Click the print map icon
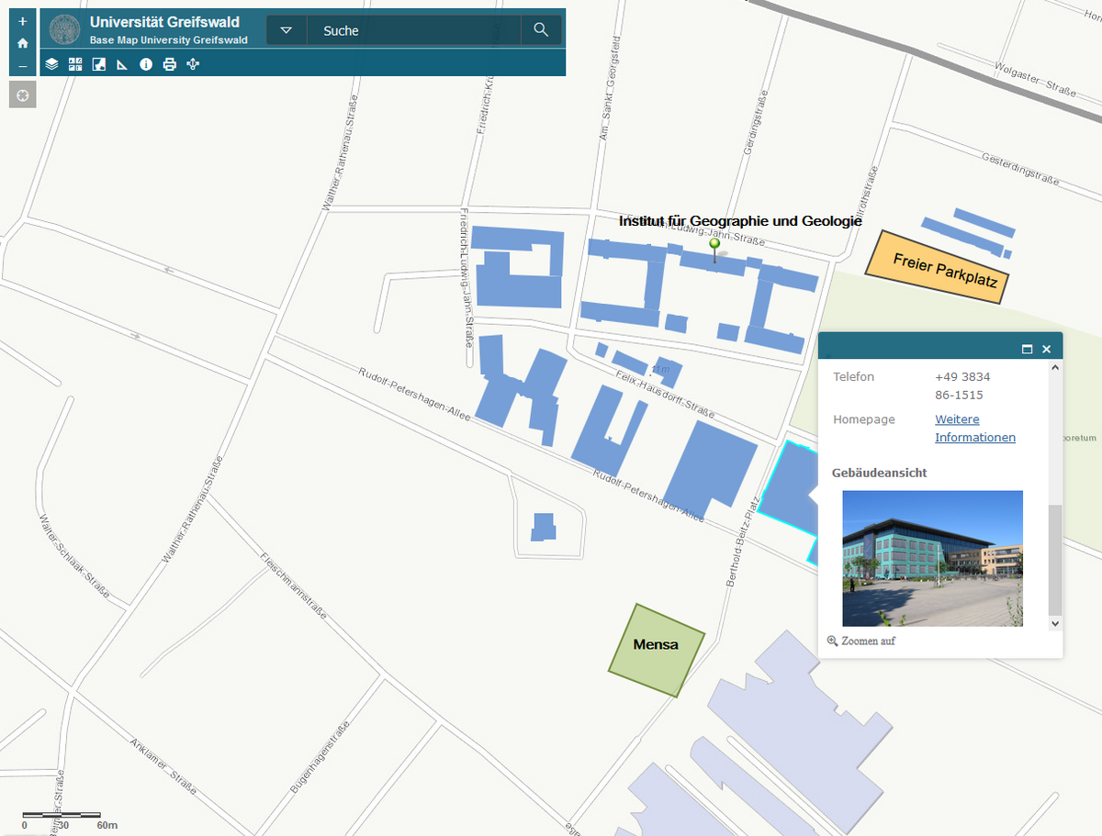 169,64
